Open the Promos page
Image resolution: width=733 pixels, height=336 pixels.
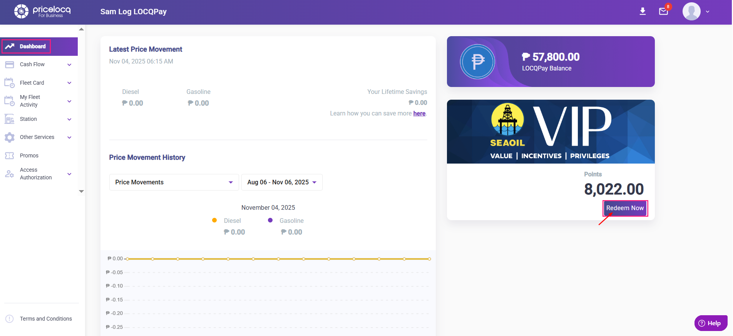tap(29, 155)
